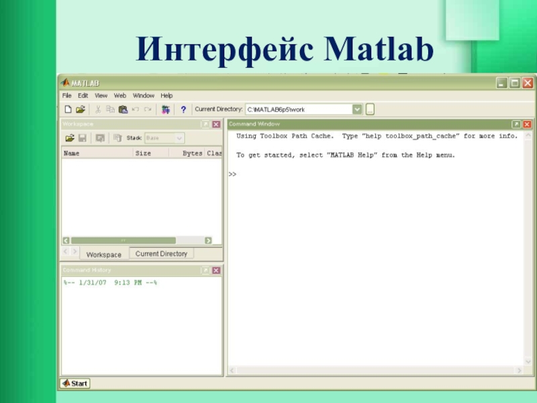The image size is (537, 403).
Task: Click Delete variable icon in Workspace toolbar
Action: [117, 138]
